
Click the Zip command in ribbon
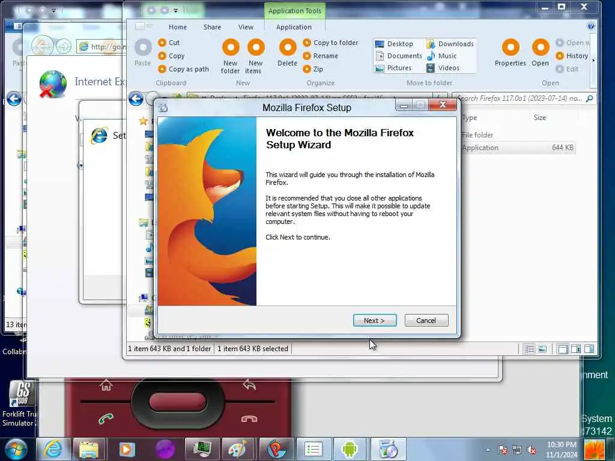click(312, 69)
